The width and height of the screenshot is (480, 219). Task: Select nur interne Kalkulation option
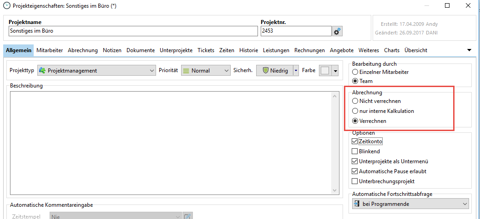tap(356, 111)
